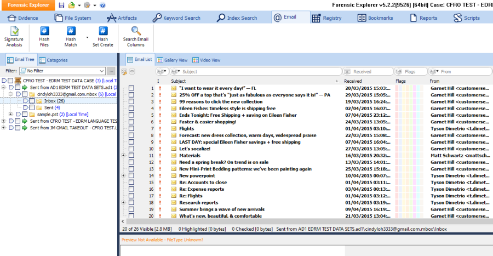This screenshot has height=256, width=493.
Task: Expand the Materials email thread row
Action: pyautogui.click(x=123, y=155)
